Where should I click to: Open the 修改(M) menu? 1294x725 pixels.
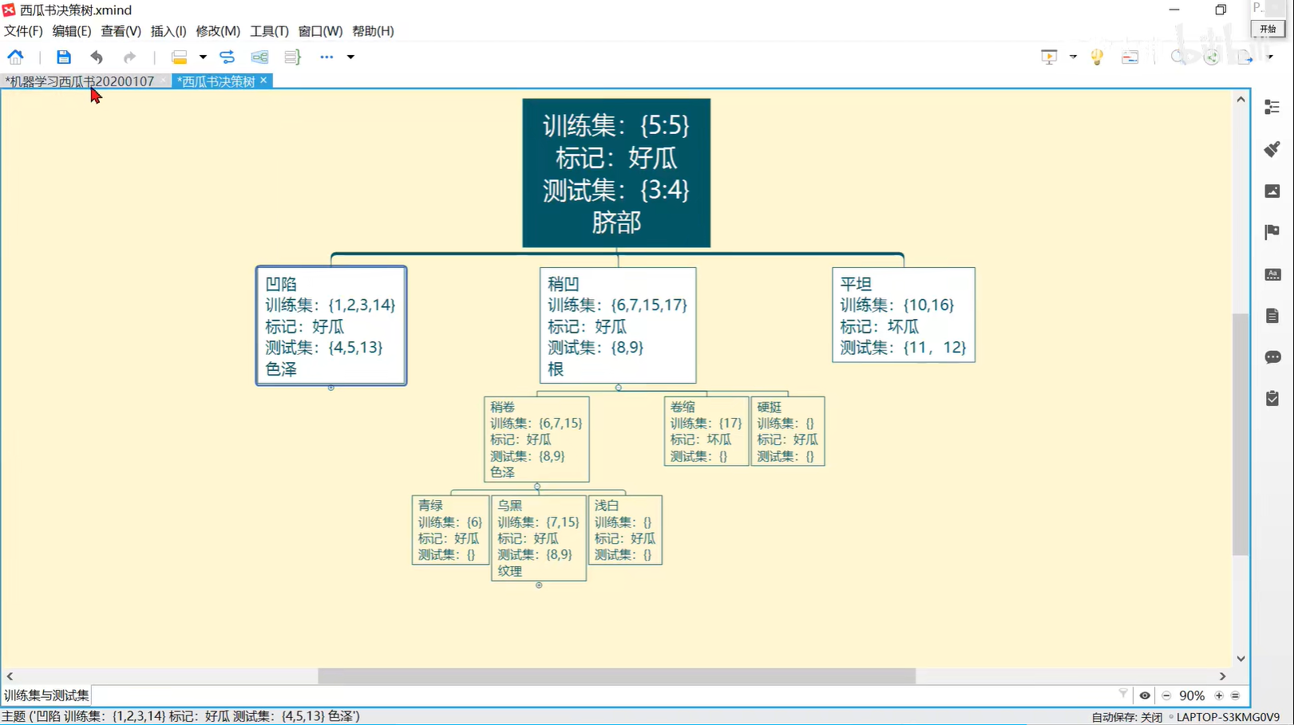(218, 31)
